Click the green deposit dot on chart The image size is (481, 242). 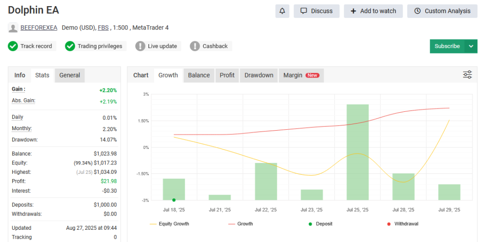174,200
